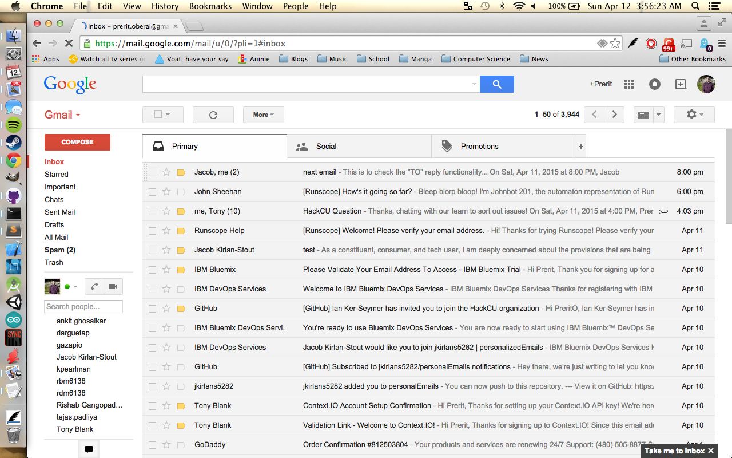Image resolution: width=732 pixels, height=458 pixels.
Task: Refresh the inbox with reload button
Action: pyautogui.click(x=213, y=114)
